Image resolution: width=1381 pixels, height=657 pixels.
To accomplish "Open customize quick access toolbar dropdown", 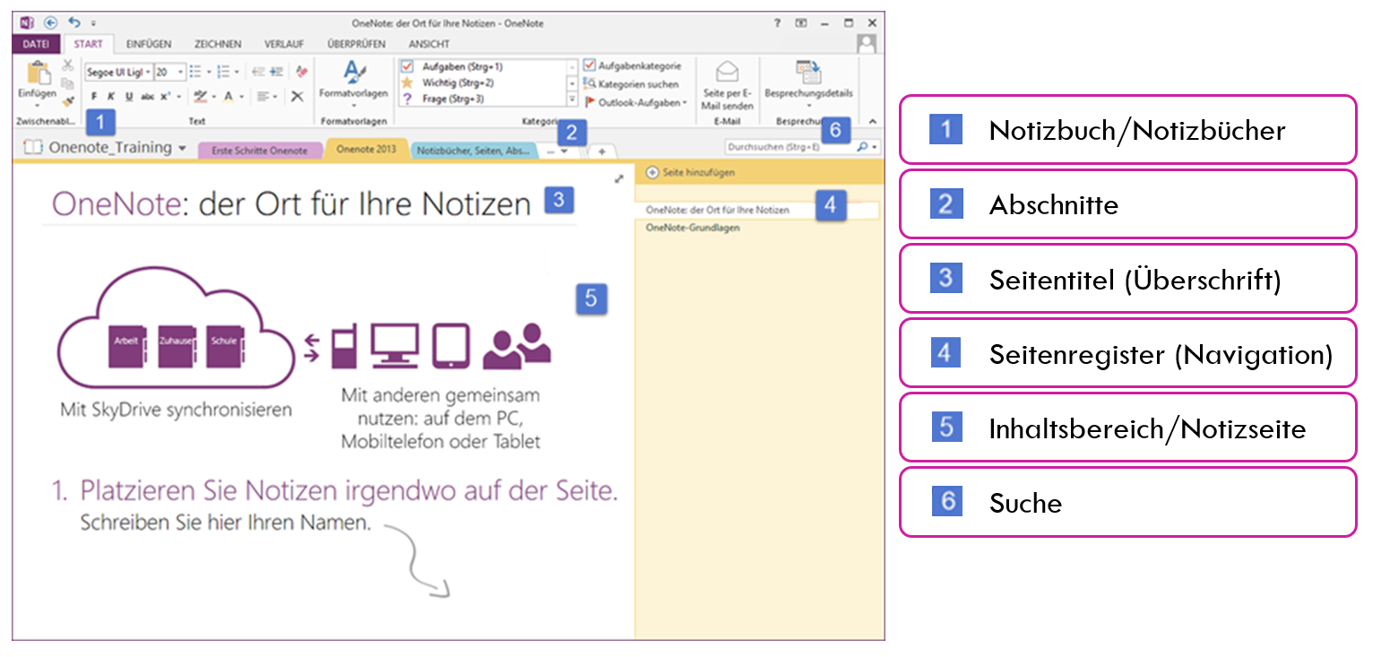I will (x=93, y=23).
